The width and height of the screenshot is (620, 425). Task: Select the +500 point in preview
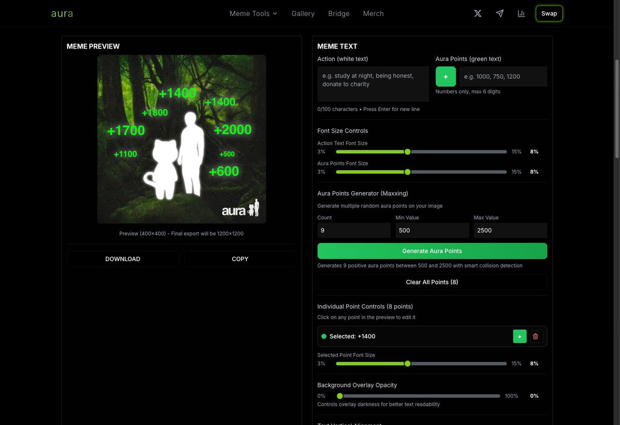tap(227, 154)
